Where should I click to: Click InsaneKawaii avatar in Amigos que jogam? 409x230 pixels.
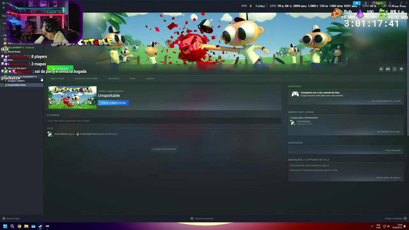tap(292, 122)
